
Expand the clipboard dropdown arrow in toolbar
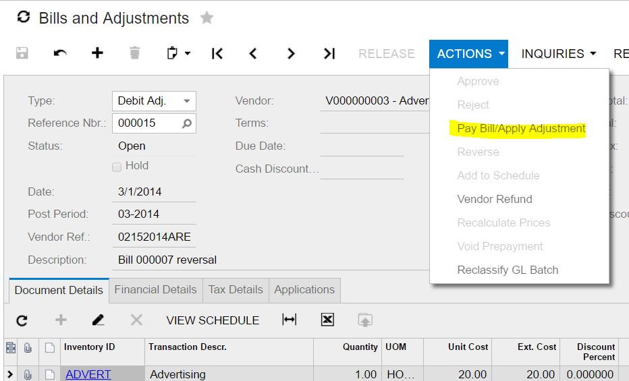click(x=187, y=53)
